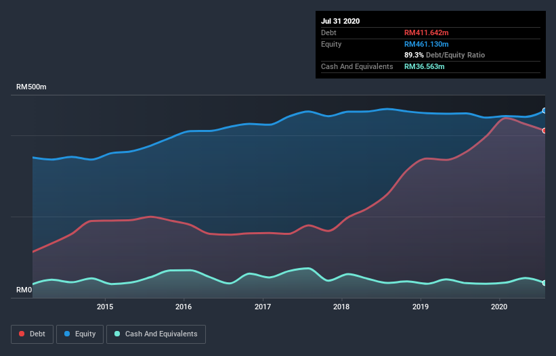This screenshot has width=556, height=356.
Task: Click the Jul 31 2020 tooltip date
Action: click(x=341, y=21)
